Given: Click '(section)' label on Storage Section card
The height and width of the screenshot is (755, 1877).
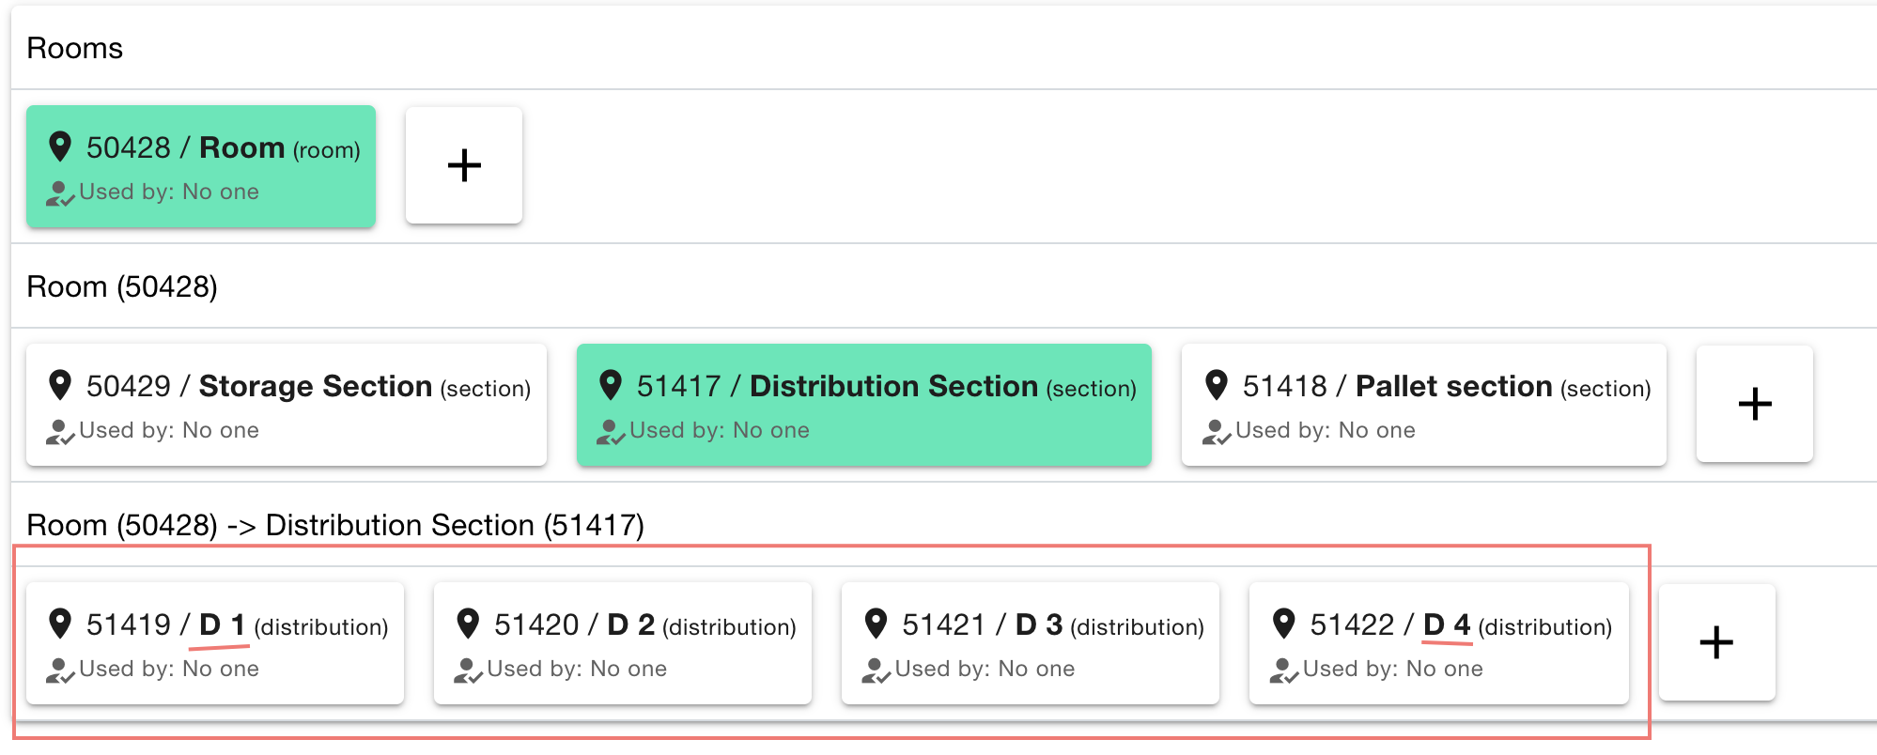Looking at the screenshot, I should tap(486, 389).
